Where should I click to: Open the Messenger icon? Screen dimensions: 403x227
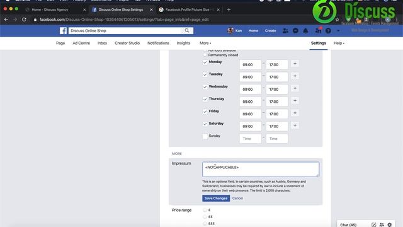[295, 31]
